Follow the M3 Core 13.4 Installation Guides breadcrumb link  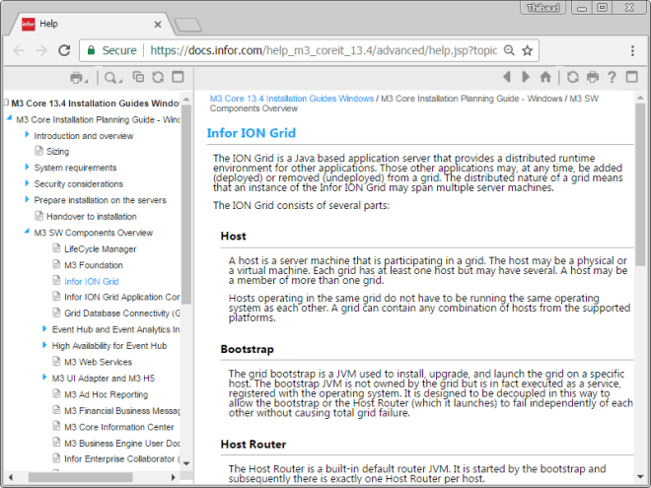click(291, 99)
